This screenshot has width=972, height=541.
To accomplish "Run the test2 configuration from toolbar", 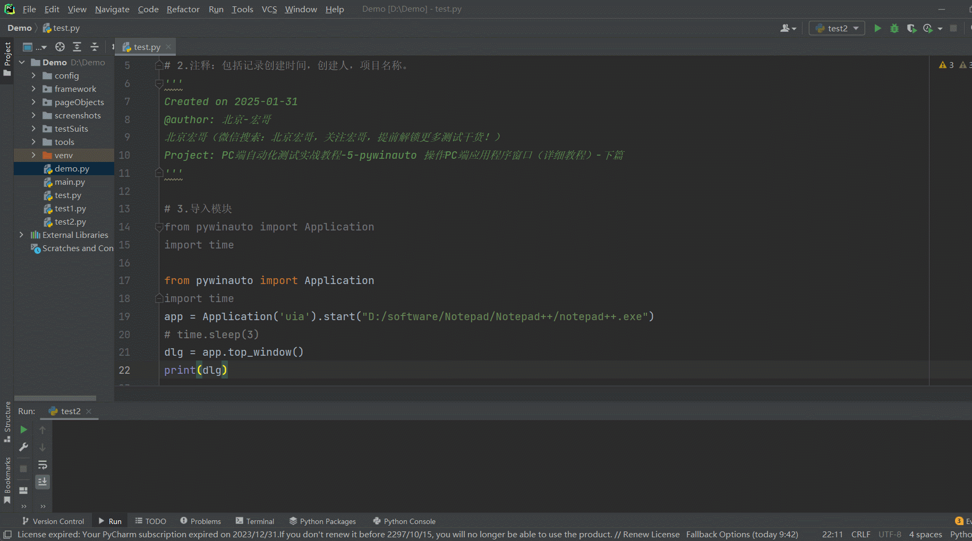I will [877, 28].
